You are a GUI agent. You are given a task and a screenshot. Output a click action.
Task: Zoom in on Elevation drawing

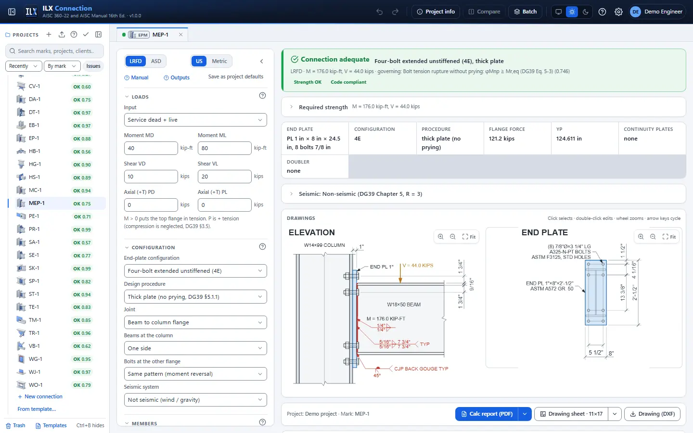click(440, 237)
